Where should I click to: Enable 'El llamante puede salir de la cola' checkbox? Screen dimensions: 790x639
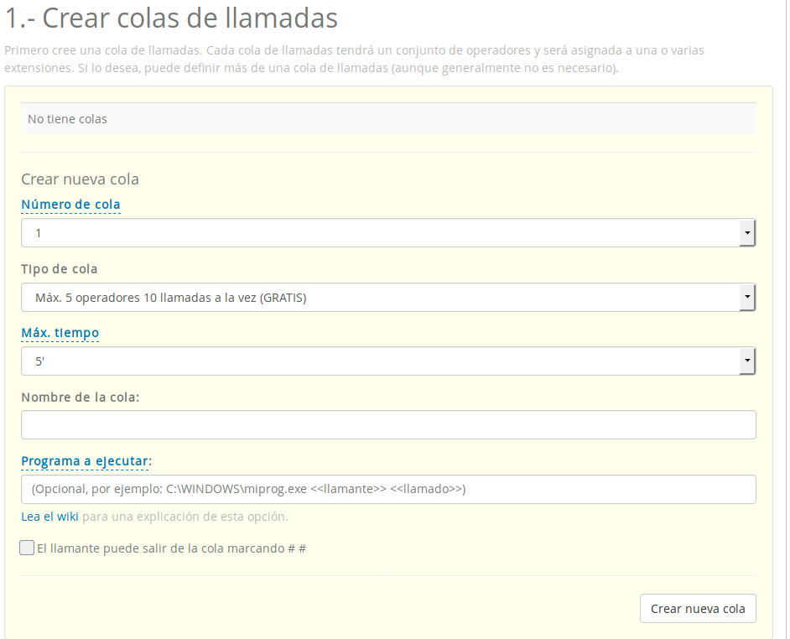pos(26,548)
